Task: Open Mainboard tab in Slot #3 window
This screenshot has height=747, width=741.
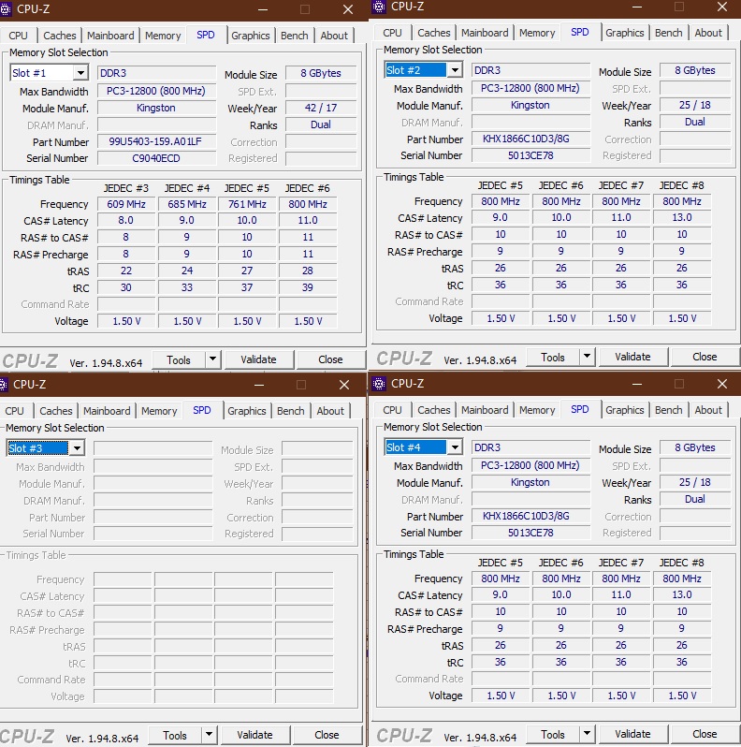Action: 107,411
